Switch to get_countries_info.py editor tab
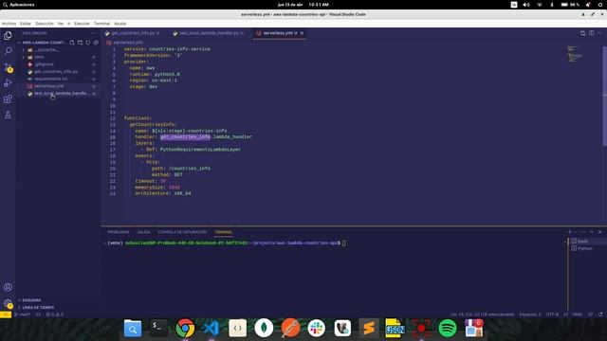This screenshot has height=341, width=607. pyautogui.click(x=134, y=33)
